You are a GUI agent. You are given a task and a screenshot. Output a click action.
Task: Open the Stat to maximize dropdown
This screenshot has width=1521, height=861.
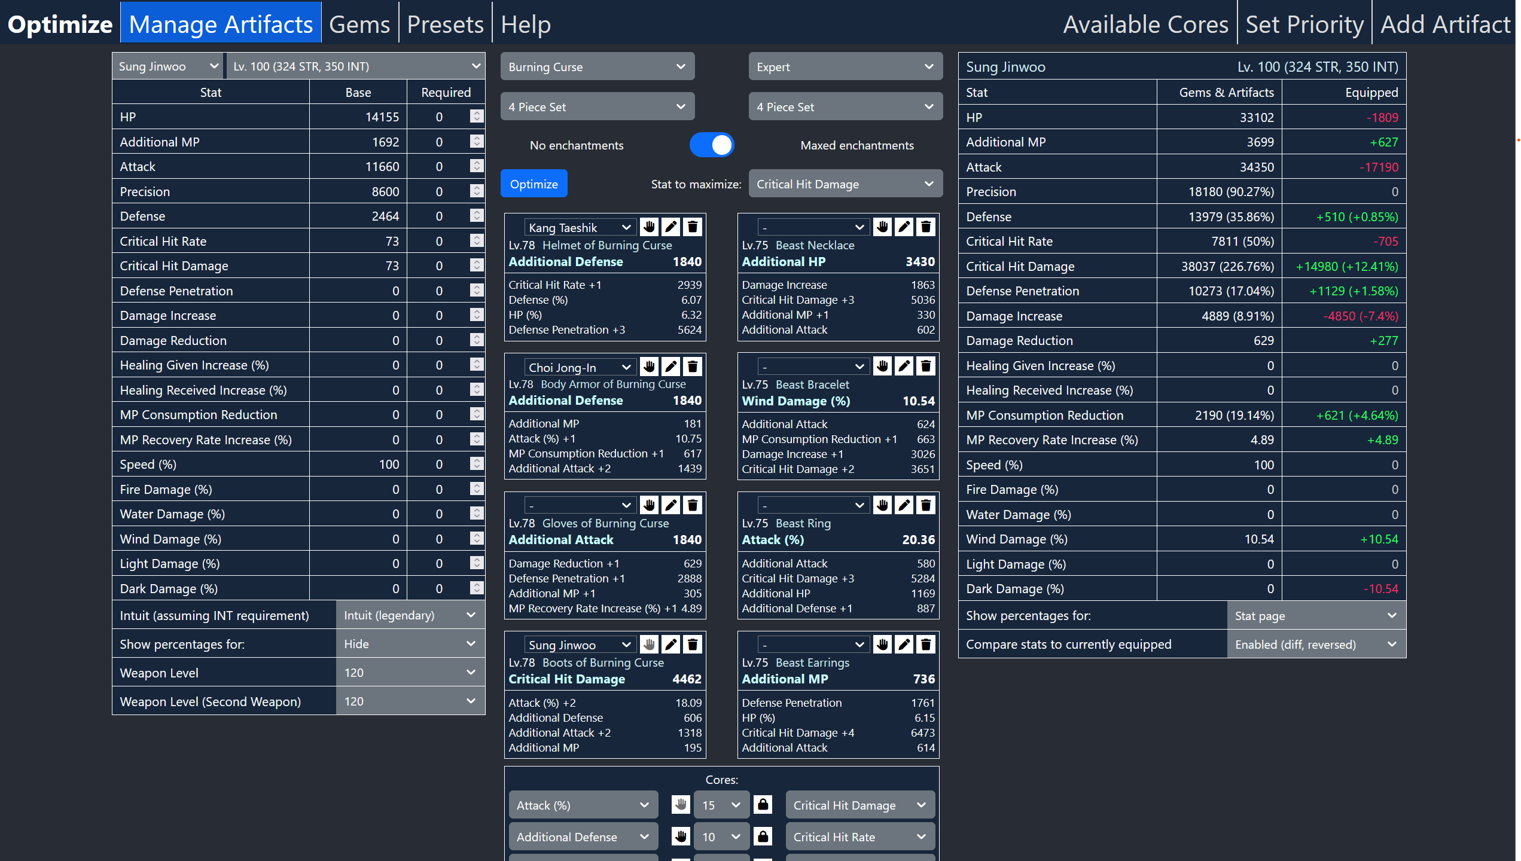click(x=845, y=184)
